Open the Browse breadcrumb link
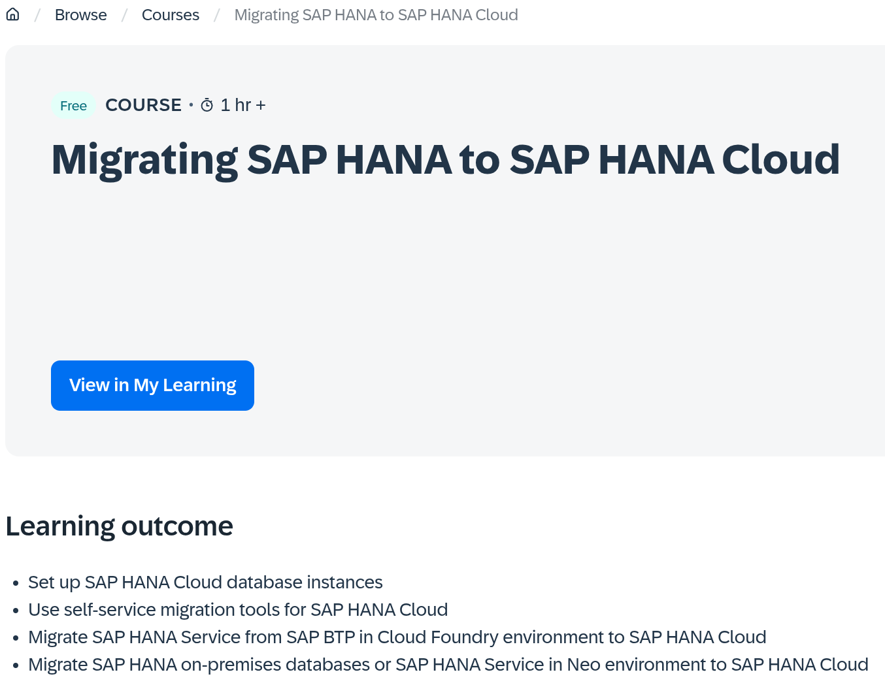The width and height of the screenshot is (885, 685). [x=80, y=15]
